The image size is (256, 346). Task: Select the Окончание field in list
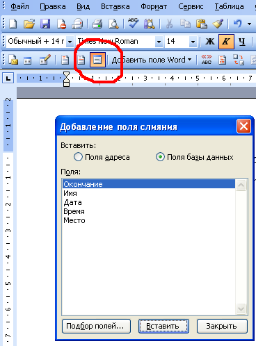coord(149,184)
